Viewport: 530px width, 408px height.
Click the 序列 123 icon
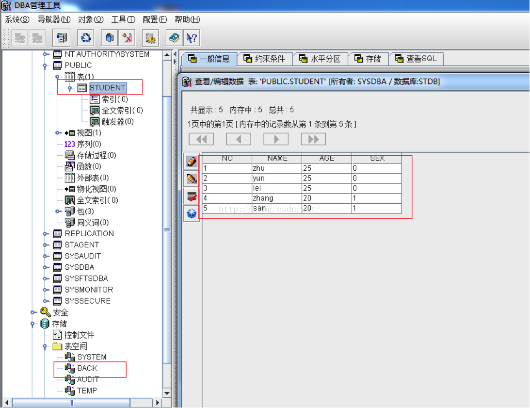click(x=70, y=144)
